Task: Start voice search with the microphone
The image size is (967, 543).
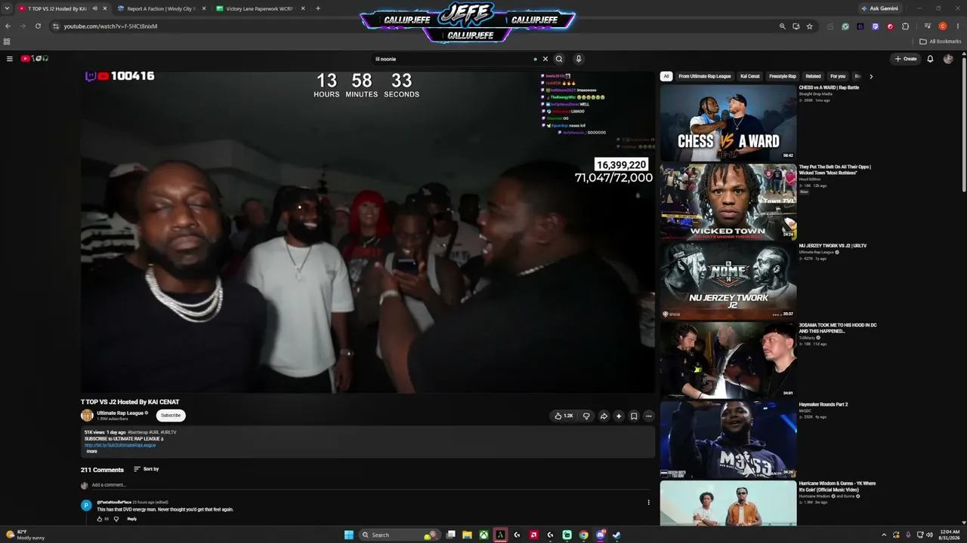Action: (579, 59)
